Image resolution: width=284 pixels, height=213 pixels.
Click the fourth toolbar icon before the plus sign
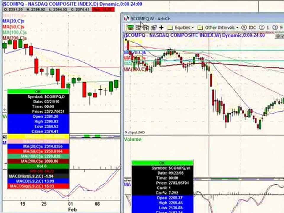(x=154, y=28)
